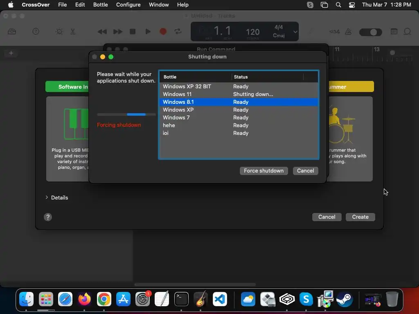This screenshot has height=314, width=419.
Task: Select the Windows 7 bottle row
Action: tap(239, 117)
